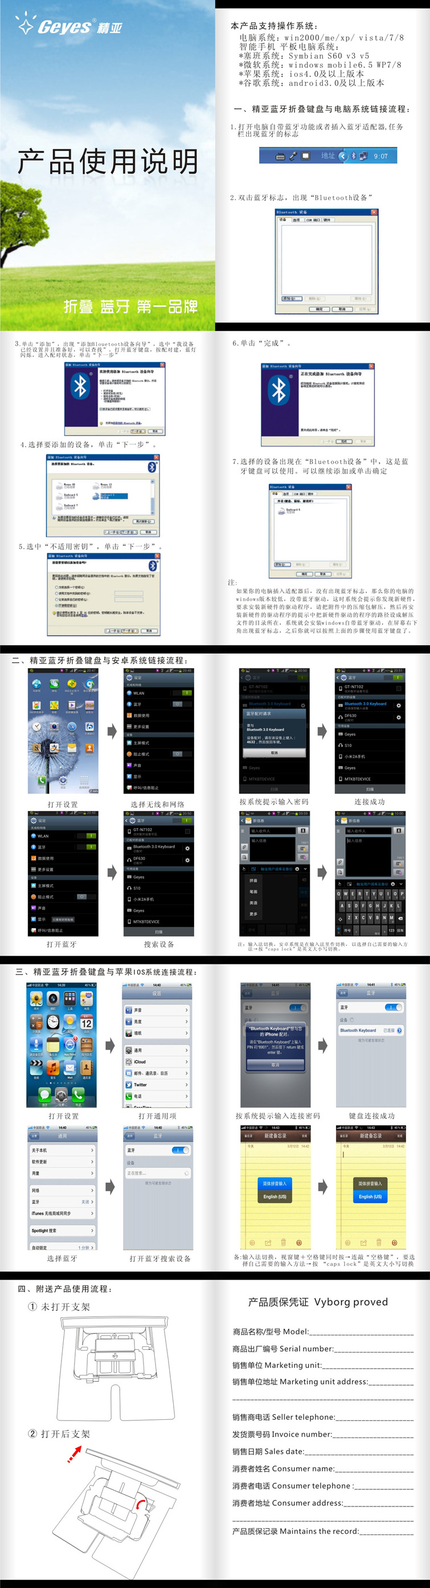Tap the green phone icon in the Android dock
This screenshot has height=1588, width=430.
coord(42,780)
